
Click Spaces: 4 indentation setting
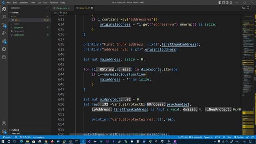(x=208, y=137)
